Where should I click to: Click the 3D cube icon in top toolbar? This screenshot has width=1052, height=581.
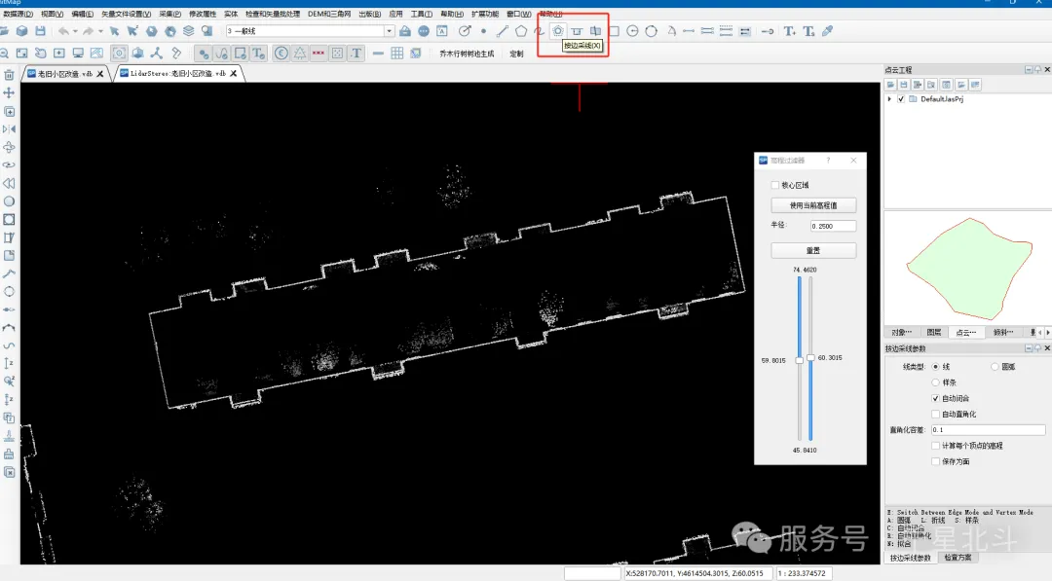[x=21, y=31]
